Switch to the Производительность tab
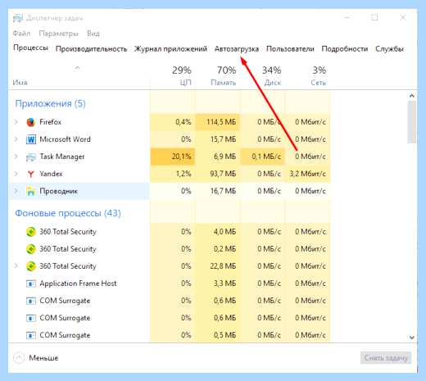The width and height of the screenshot is (426, 381). [x=91, y=49]
